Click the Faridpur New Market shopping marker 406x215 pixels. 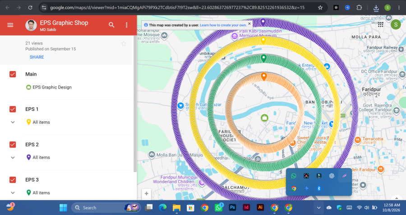pyautogui.click(x=331, y=124)
